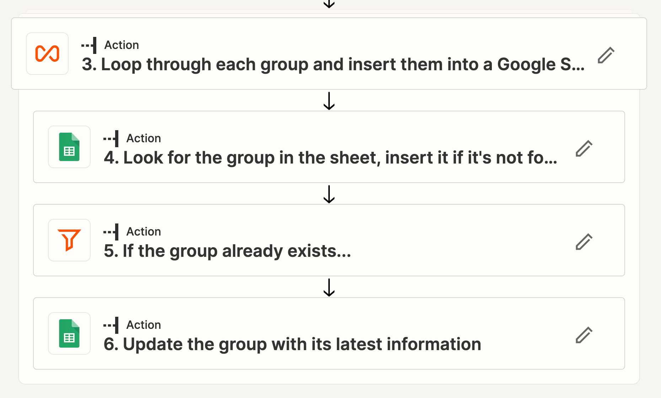Click the action-type icon above step 3 title
The image size is (661, 398).
click(x=89, y=45)
